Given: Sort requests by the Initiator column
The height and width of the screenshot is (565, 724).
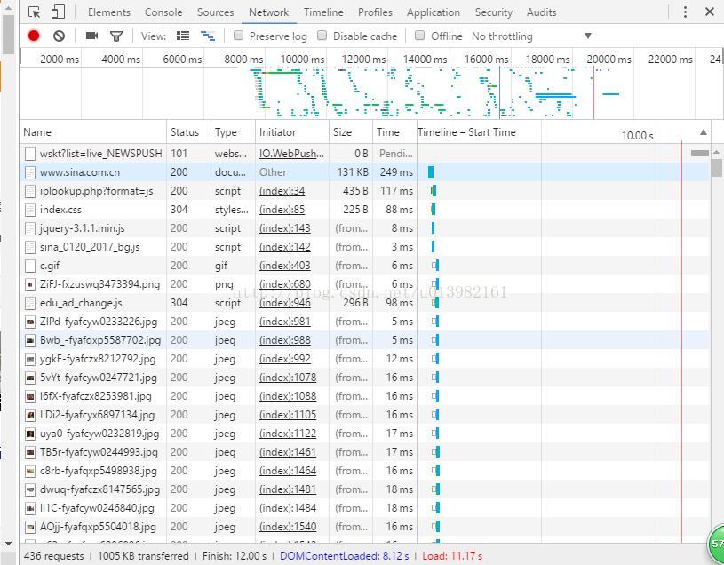Looking at the screenshot, I should pos(292,132).
